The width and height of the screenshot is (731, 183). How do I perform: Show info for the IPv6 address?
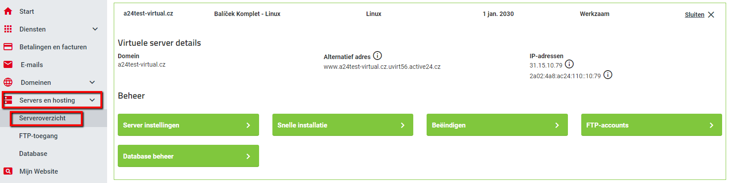pos(608,75)
